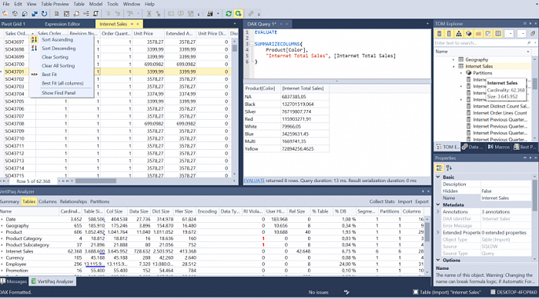Expand the Partitions node under Internet Sales
The width and height of the screenshot is (539, 299).
pyautogui.click(x=461, y=73)
